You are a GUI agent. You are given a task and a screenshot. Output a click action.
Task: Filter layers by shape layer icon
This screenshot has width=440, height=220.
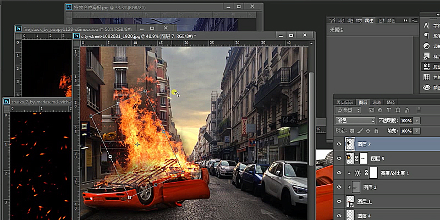pos(398,111)
